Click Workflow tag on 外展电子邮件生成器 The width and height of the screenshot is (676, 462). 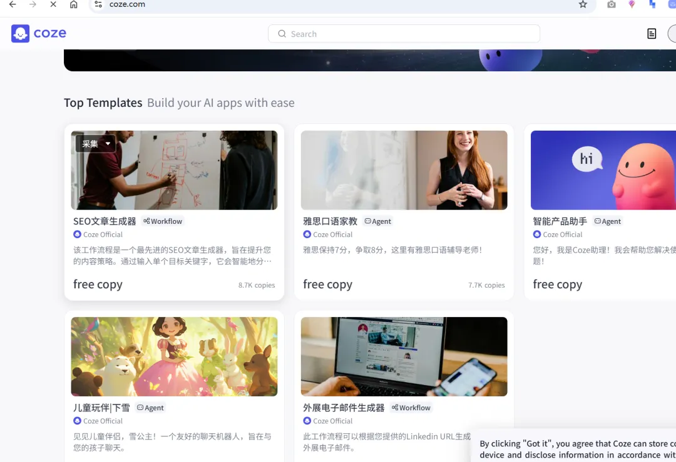point(411,408)
